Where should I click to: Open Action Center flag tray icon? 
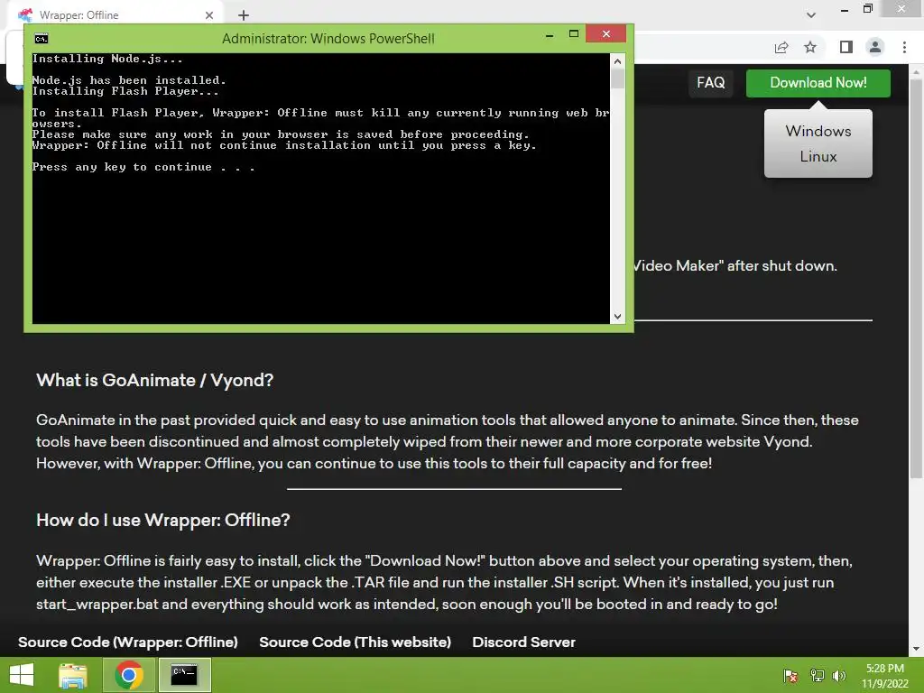(x=790, y=675)
